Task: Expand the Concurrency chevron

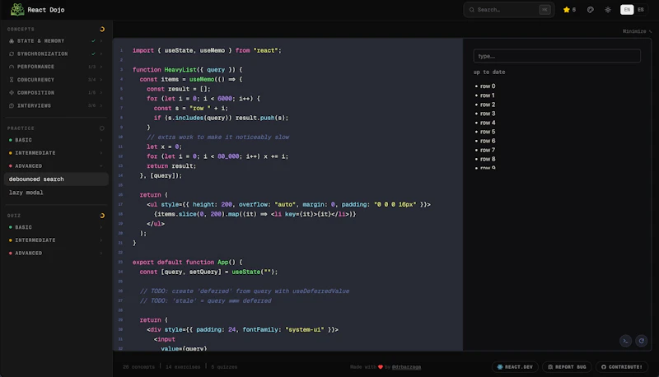Action: pyautogui.click(x=101, y=80)
